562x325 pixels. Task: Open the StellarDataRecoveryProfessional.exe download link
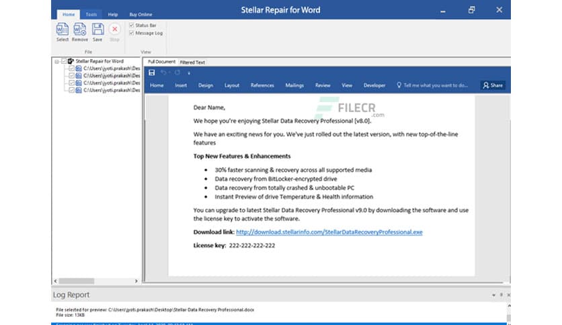(x=329, y=232)
